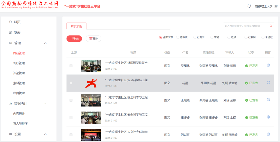The height and width of the screenshot is (142, 280).
Task: Click the 删除 button
Action: (x=93, y=39)
